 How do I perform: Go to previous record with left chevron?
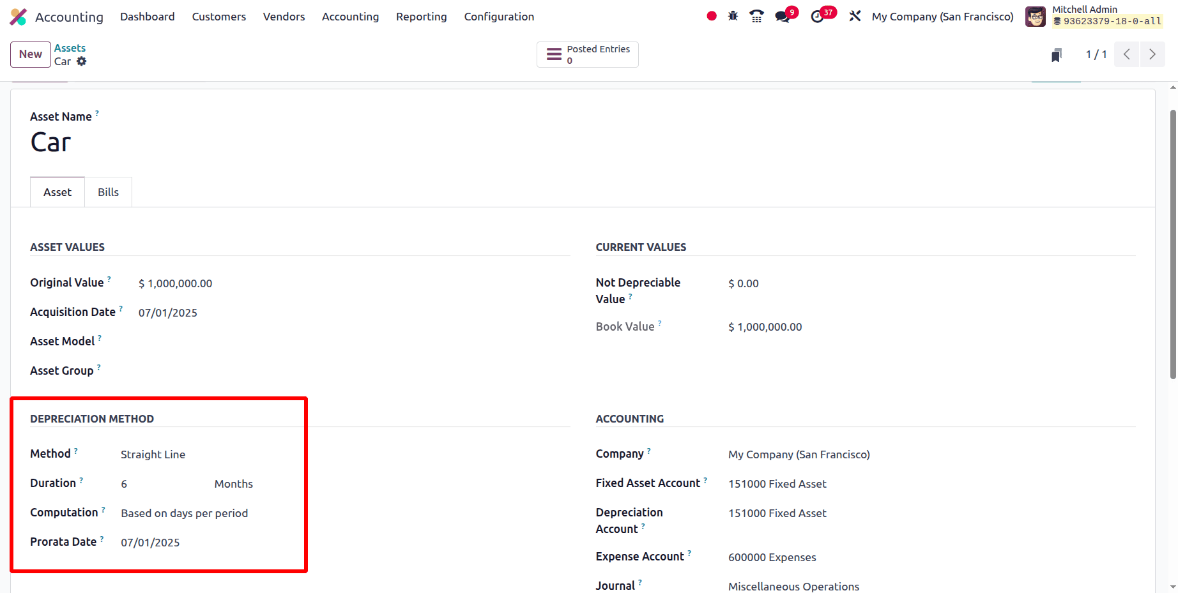pyautogui.click(x=1126, y=54)
